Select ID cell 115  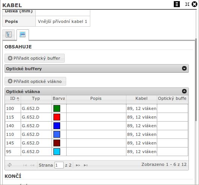(13, 117)
